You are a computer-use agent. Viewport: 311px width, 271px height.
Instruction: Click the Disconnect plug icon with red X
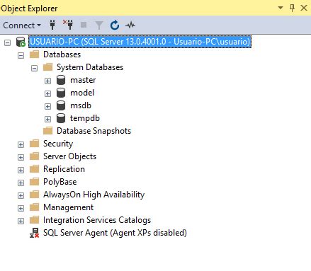68,25
